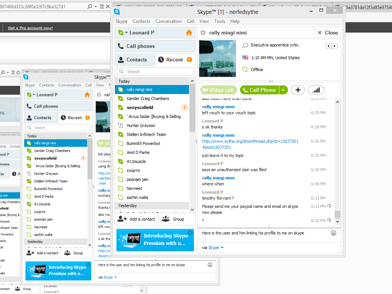This screenshot has height=294, width=392.
Task: Select sexyscofield in background Skype window
Action: tap(56, 158)
